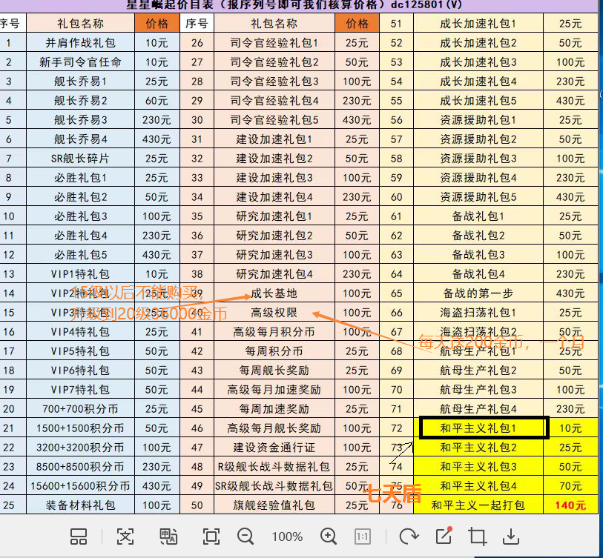Click the 60元 price of 舰长乔易2
The image size is (603, 558).
[157, 100]
